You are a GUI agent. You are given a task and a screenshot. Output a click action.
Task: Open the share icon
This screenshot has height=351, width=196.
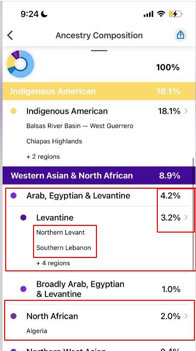coord(181,35)
